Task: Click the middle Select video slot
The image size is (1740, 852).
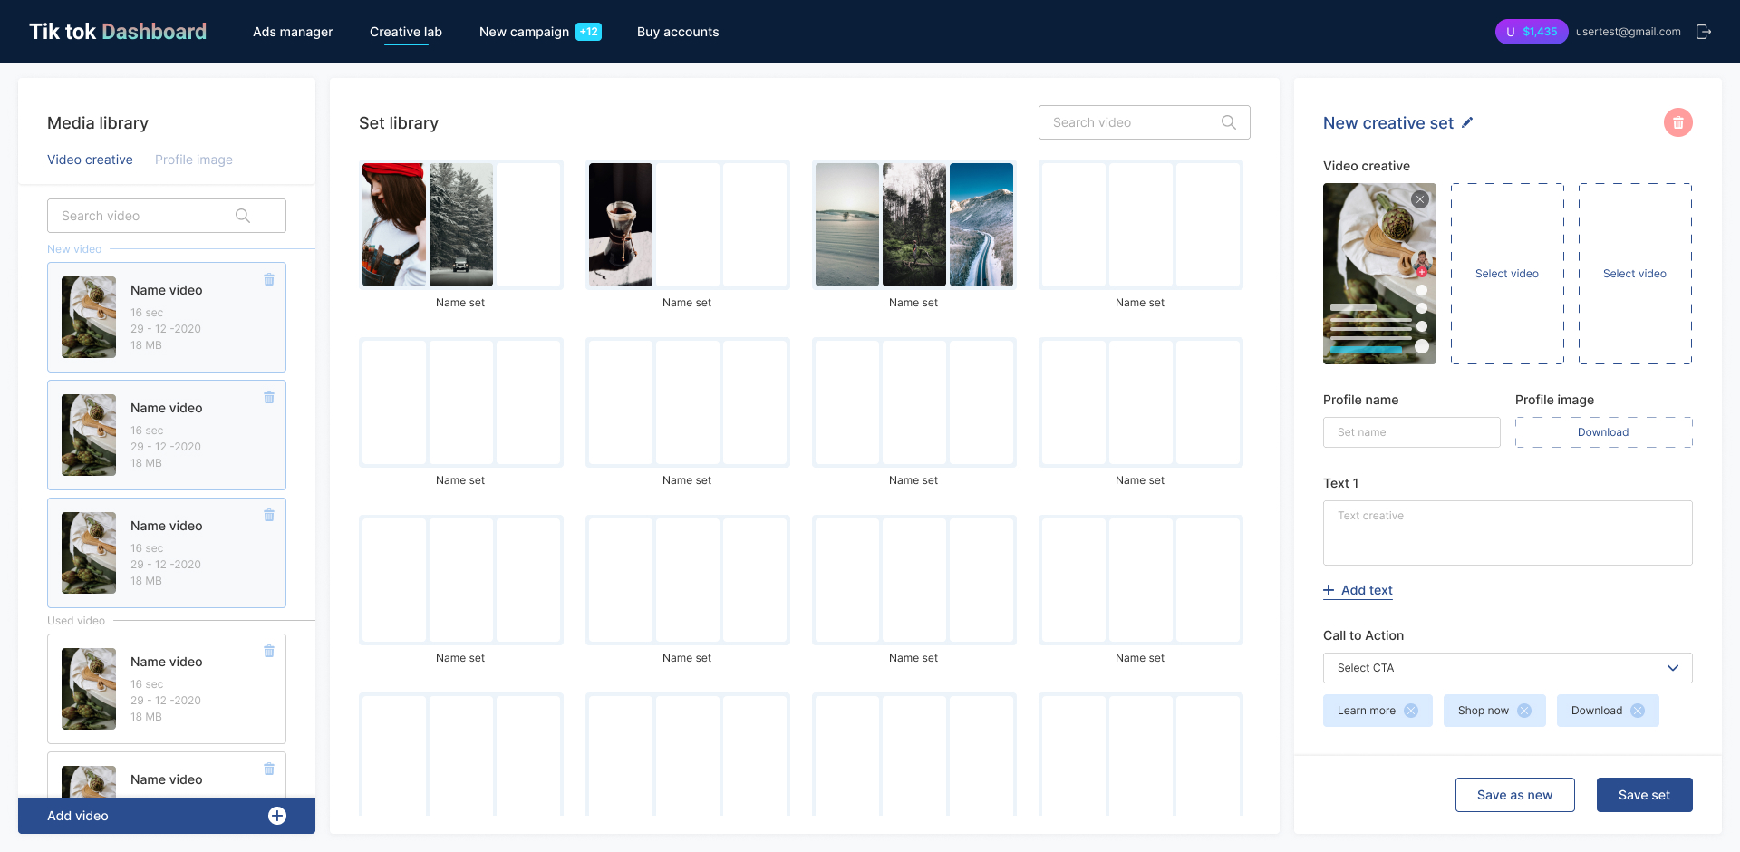Action: tap(1507, 274)
